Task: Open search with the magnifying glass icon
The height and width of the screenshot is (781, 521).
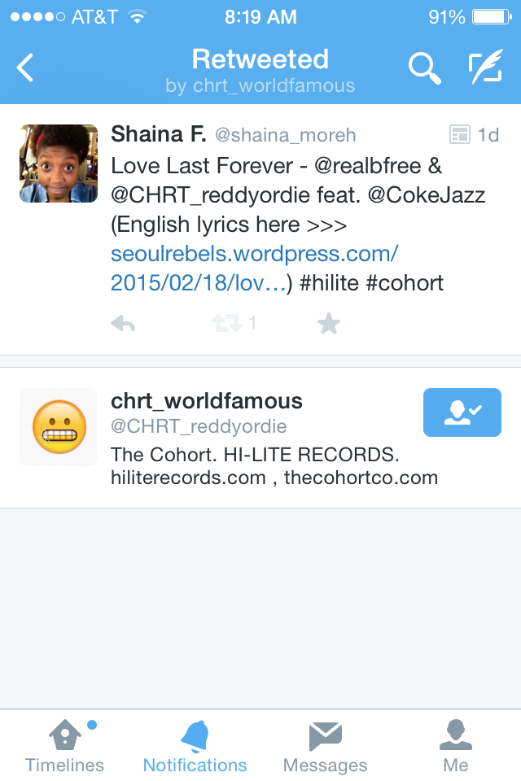Action: pyautogui.click(x=424, y=68)
